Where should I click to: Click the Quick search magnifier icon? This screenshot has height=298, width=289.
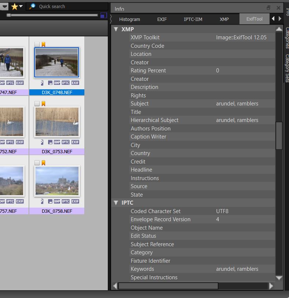[x=32, y=6]
